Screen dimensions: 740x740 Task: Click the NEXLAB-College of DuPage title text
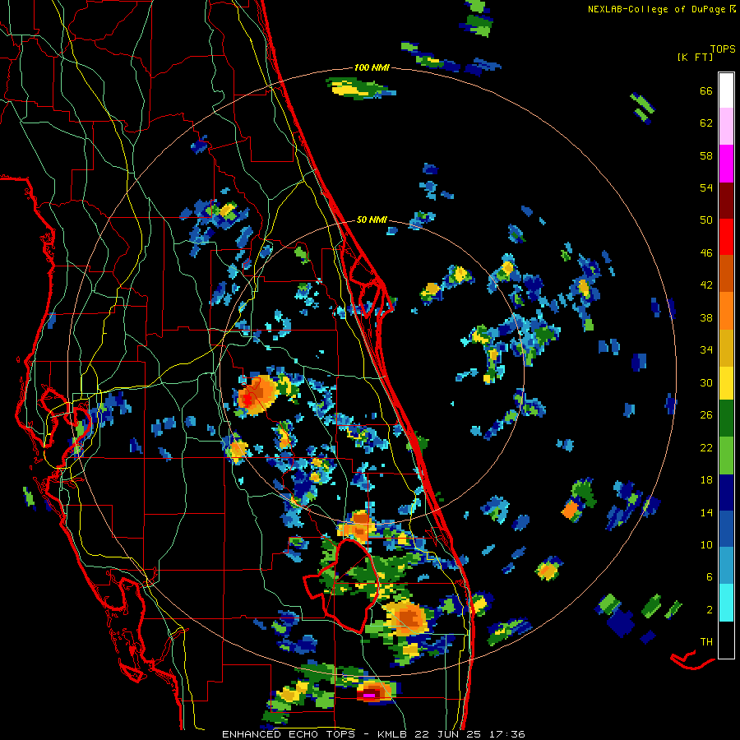pos(656,9)
